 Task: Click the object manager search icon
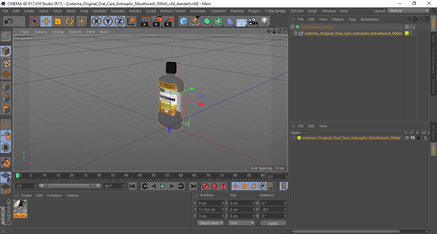coord(409,19)
